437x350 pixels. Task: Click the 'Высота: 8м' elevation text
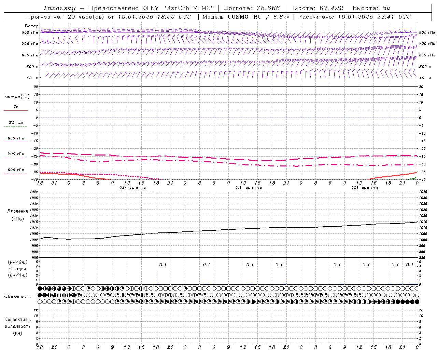pos(371,8)
